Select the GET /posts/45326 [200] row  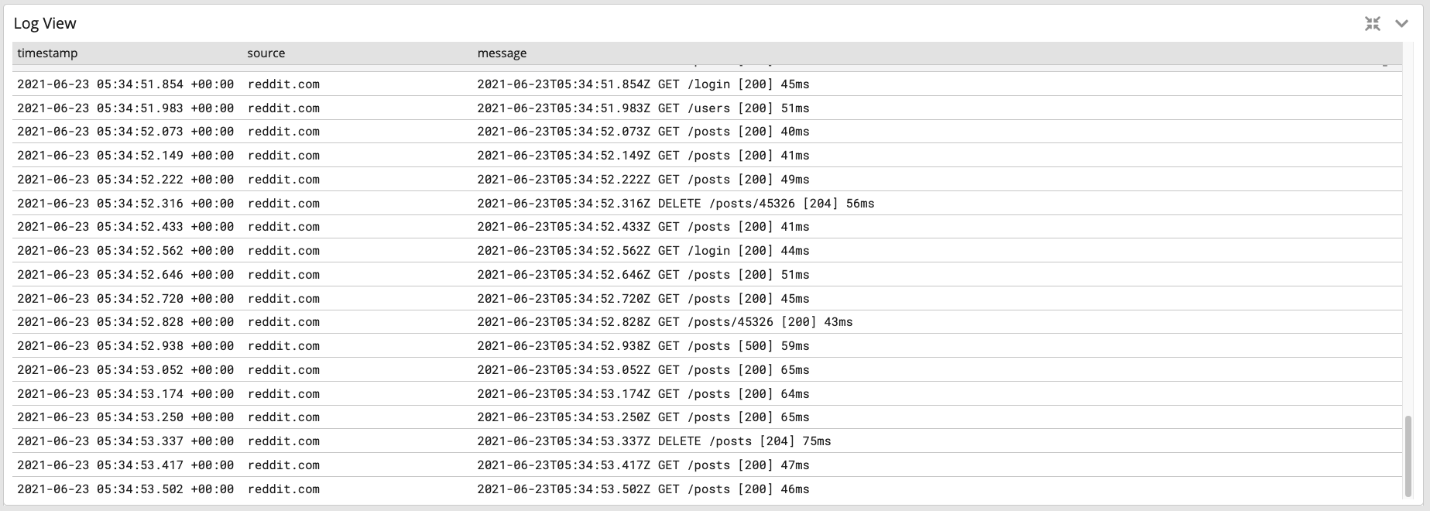coord(664,322)
